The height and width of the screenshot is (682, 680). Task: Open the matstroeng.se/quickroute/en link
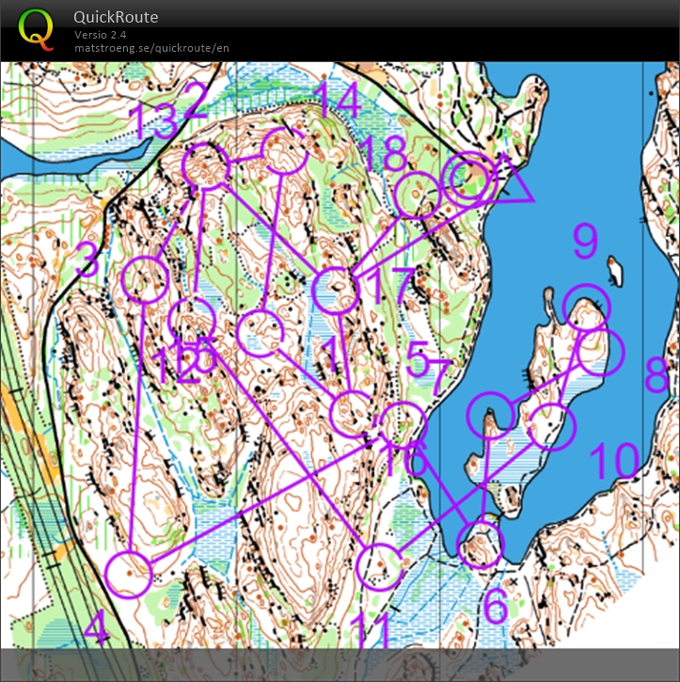click(151, 48)
